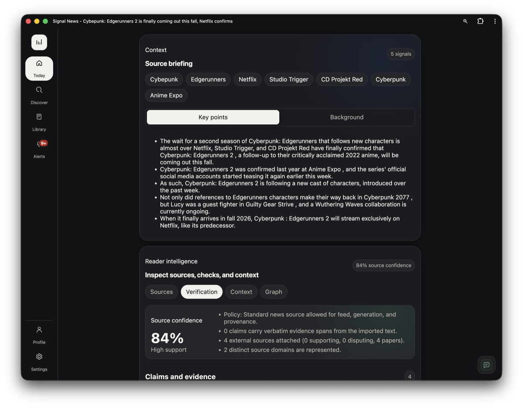
Task: Click the bullet about Guilty Gear Strive
Action: click(x=286, y=204)
